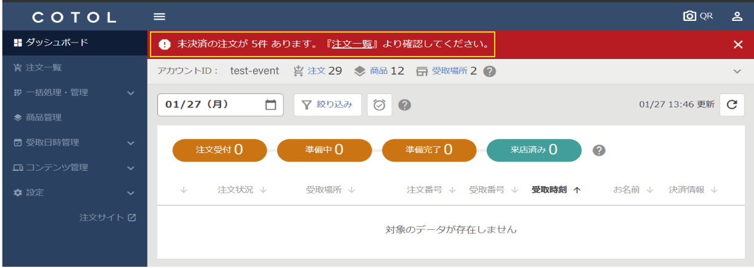Click the alarm clock icon button

(x=379, y=105)
